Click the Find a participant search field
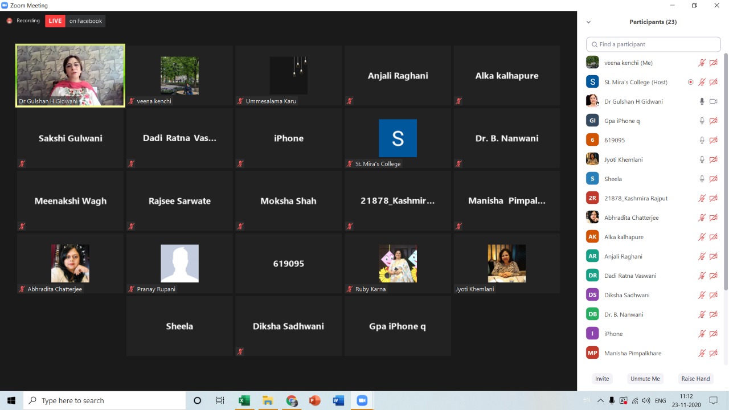 (653, 44)
